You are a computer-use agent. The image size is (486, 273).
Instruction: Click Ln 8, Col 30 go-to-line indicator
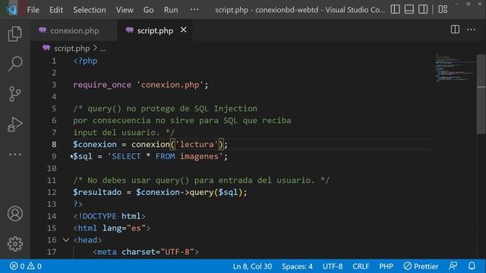point(252,266)
